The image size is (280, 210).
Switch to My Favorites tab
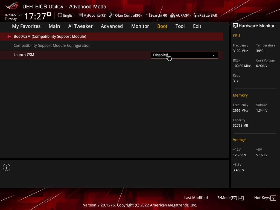[26, 26]
